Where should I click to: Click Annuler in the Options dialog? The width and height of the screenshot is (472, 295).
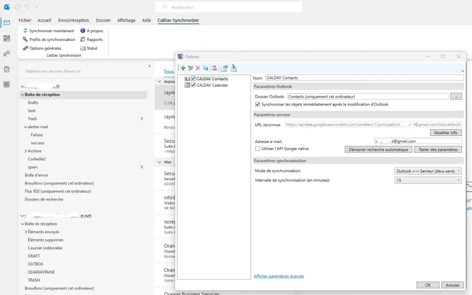(453, 285)
